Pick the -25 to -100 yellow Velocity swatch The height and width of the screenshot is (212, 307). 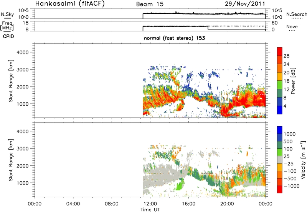click(280, 167)
